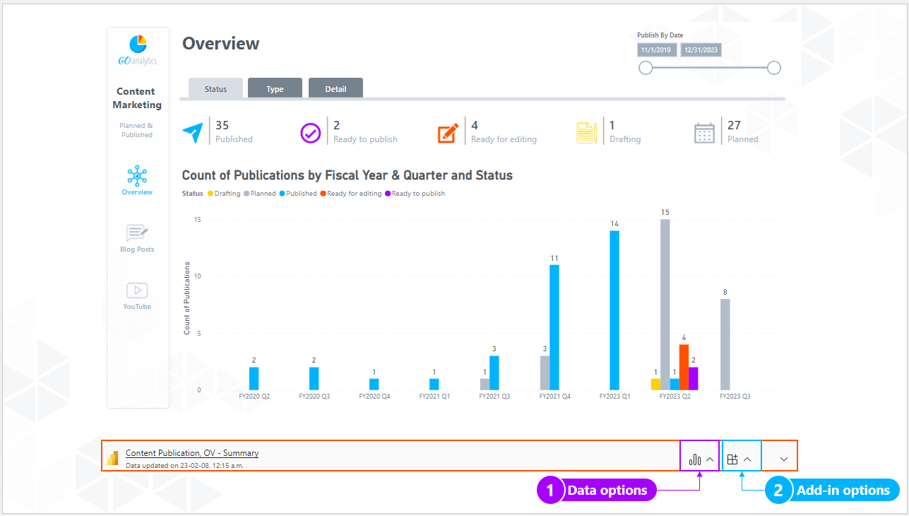Expand the Data options chevron
This screenshot has height=516, width=909.
tap(710, 459)
